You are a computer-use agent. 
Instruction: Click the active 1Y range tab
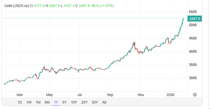(x=56, y=102)
